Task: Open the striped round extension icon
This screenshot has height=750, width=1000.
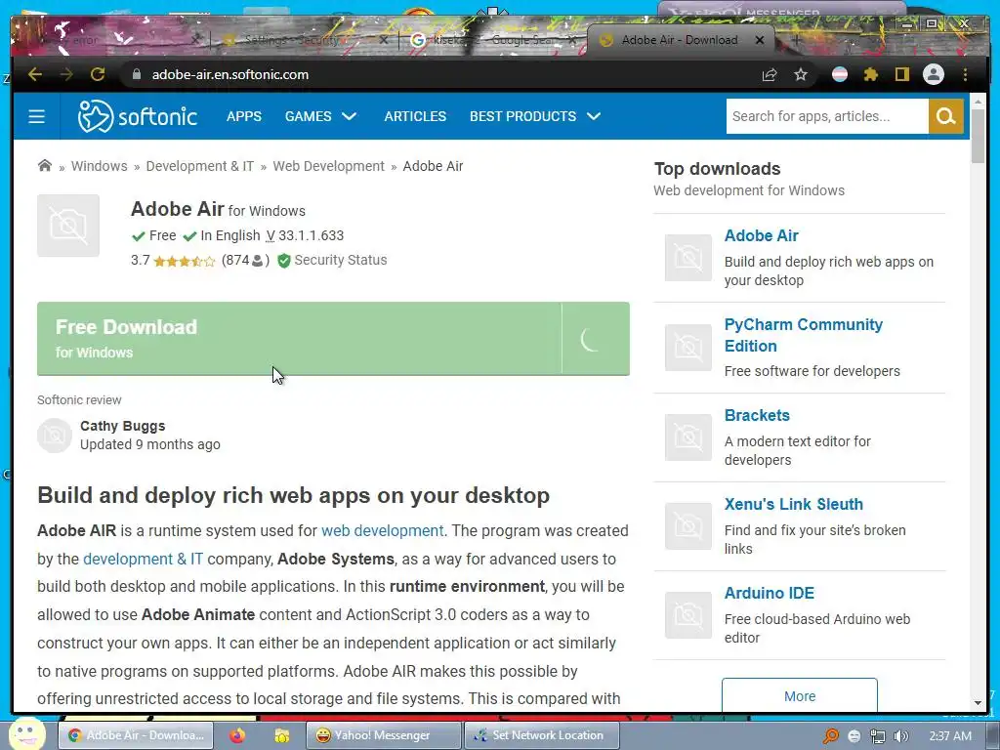Action: coord(840,74)
